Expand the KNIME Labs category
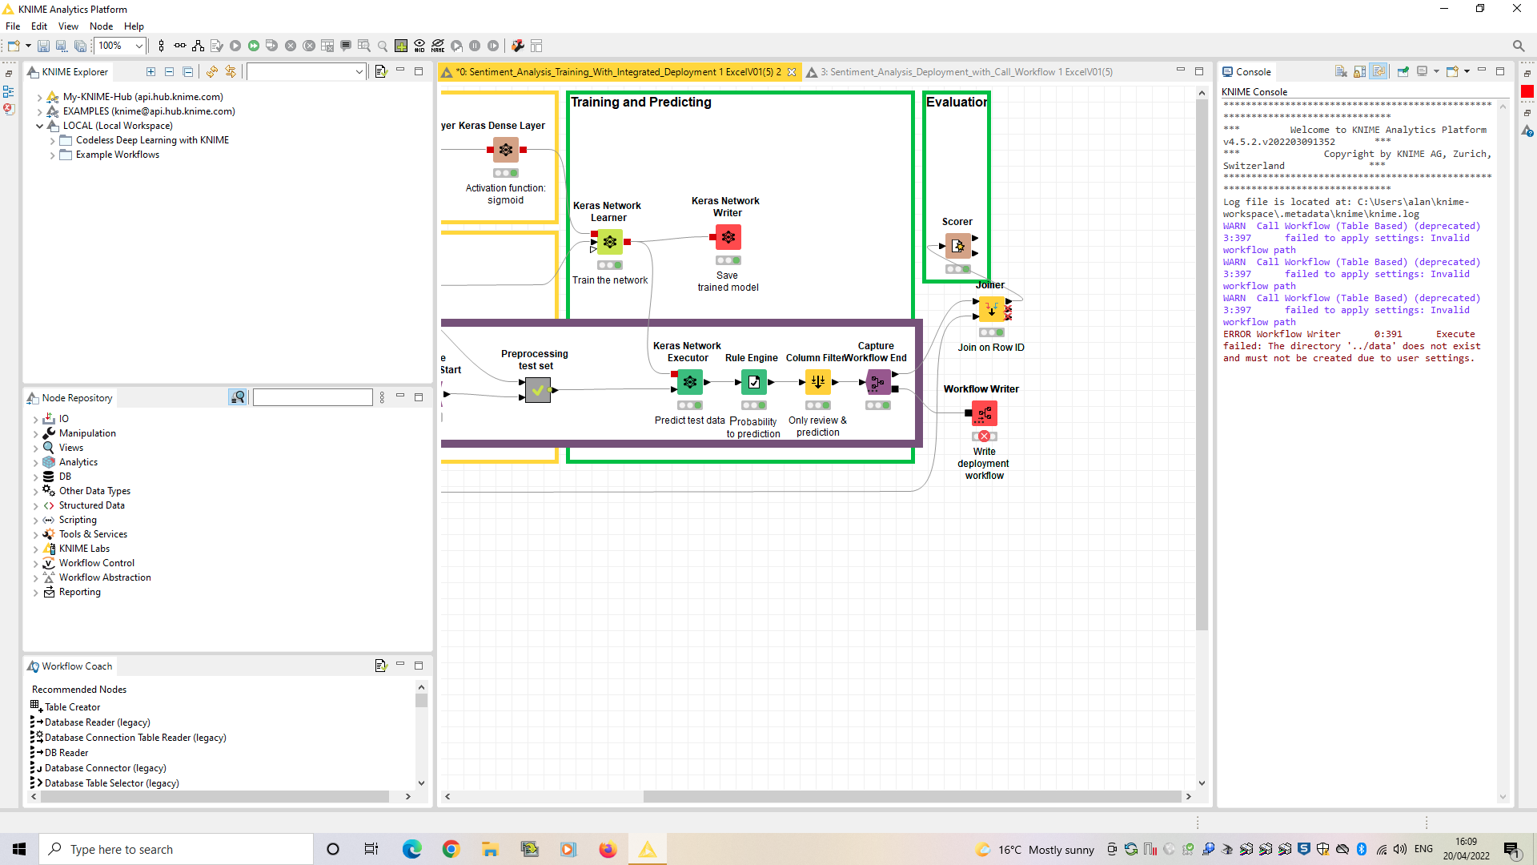The width and height of the screenshot is (1537, 865). coord(35,549)
